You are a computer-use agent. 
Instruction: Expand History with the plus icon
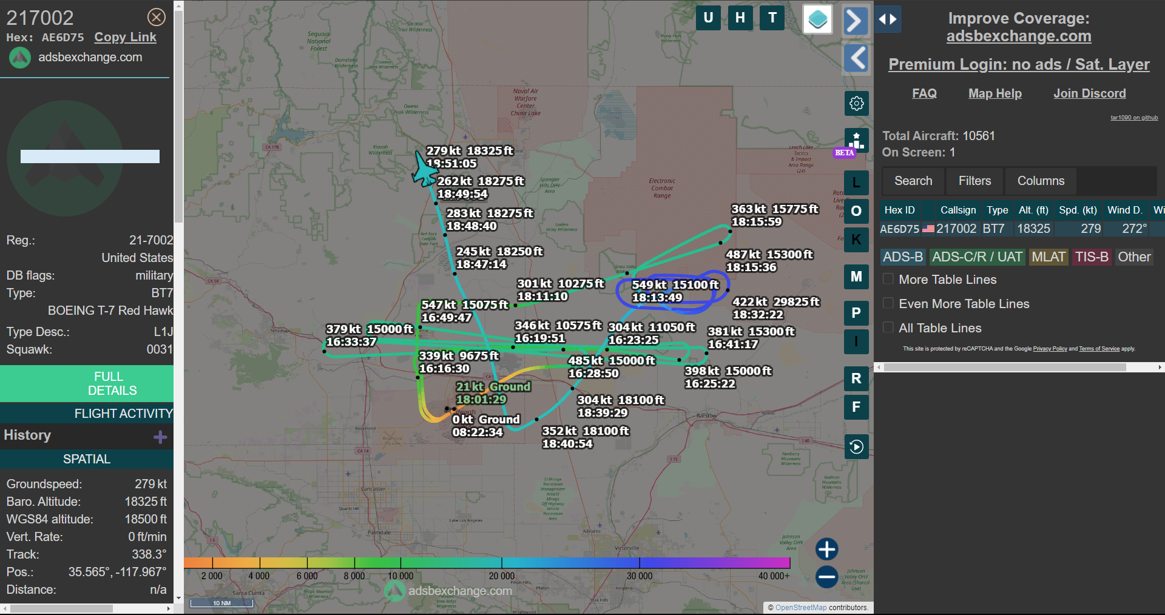click(160, 437)
